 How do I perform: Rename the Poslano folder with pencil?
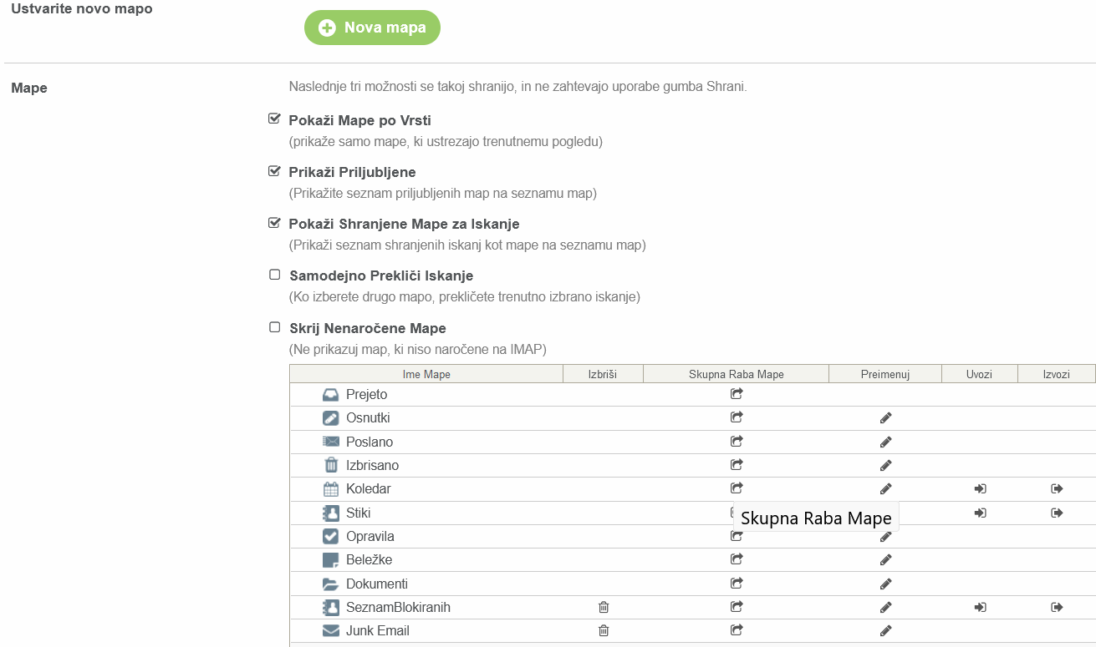pos(886,442)
